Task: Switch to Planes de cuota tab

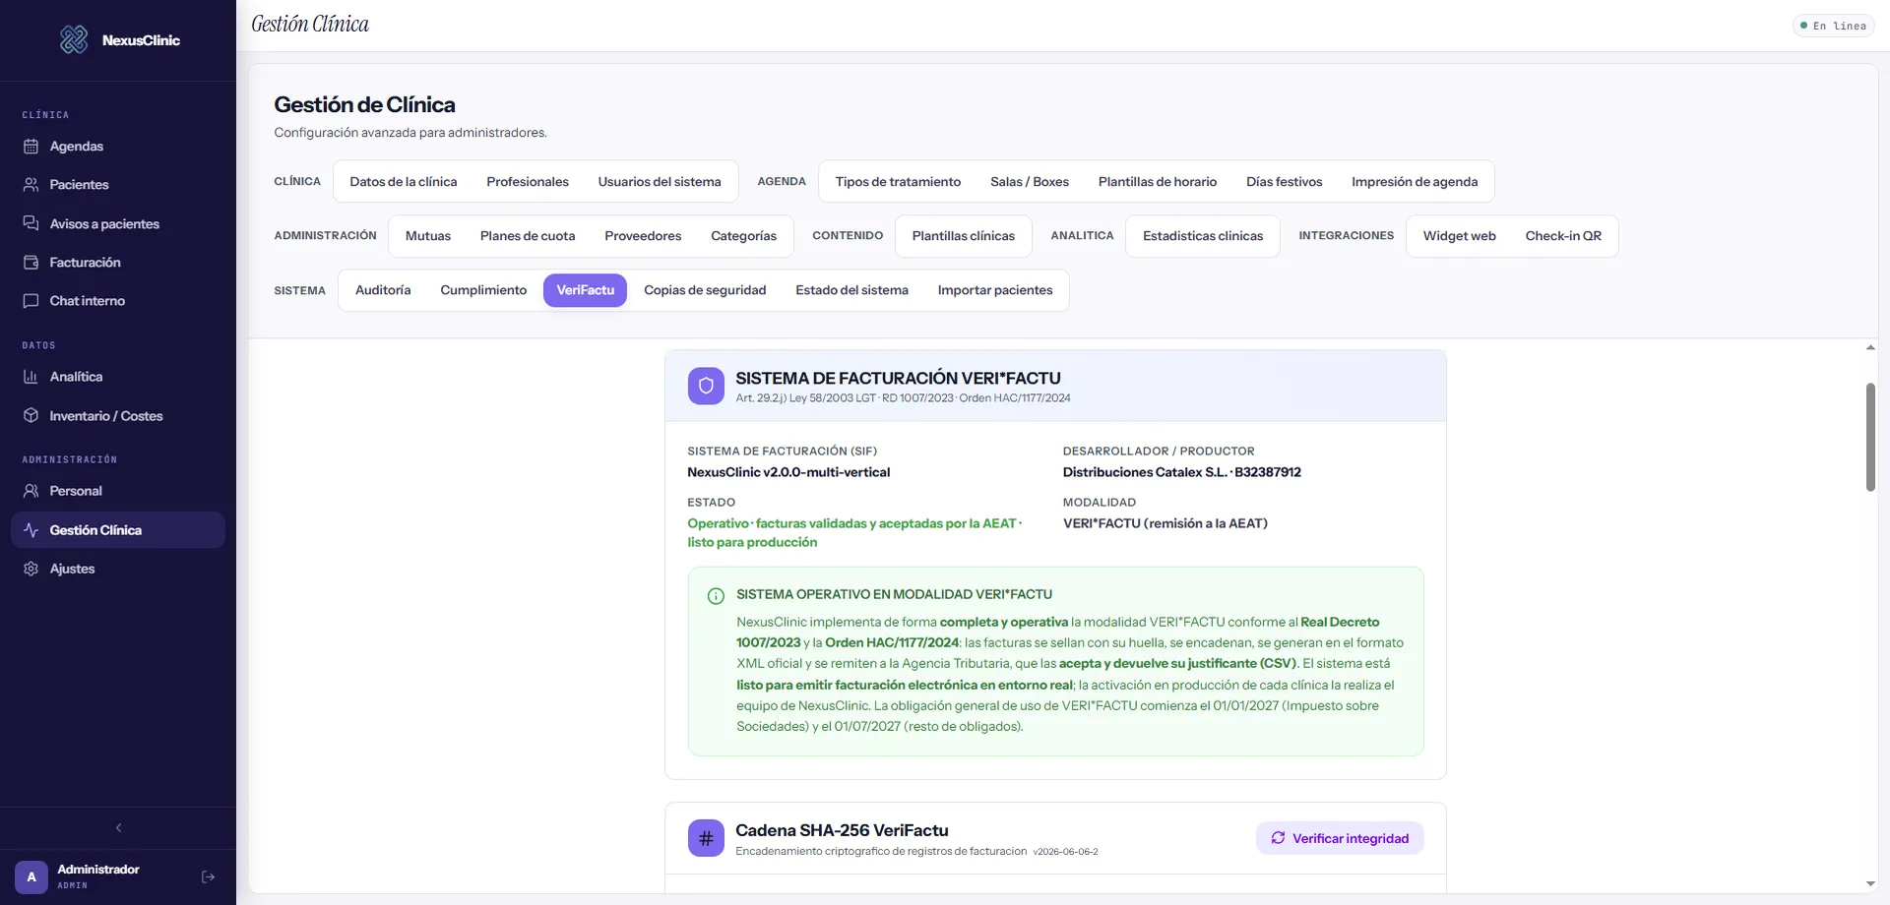Action: (x=528, y=236)
